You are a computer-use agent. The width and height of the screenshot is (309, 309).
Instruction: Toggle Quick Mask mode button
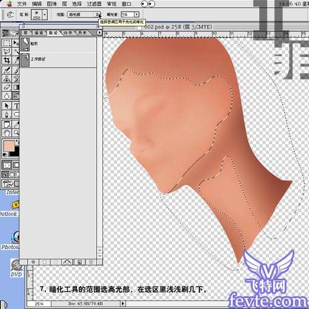16,165
